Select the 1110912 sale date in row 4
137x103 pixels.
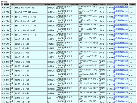(110, 26)
